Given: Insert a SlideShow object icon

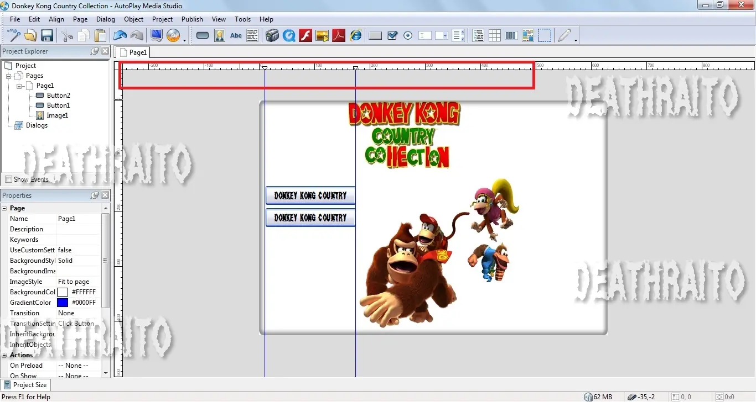Looking at the screenshot, I should click(x=322, y=35).
